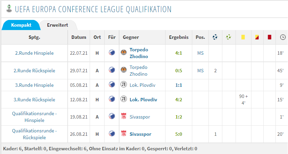
Task: Click the yellow card column icon
Action: pyautogui.click(x=243, y=37)
